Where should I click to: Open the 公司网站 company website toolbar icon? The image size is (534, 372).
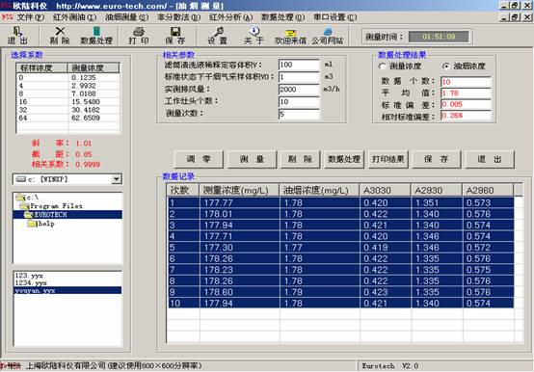(x=328, y=36)
